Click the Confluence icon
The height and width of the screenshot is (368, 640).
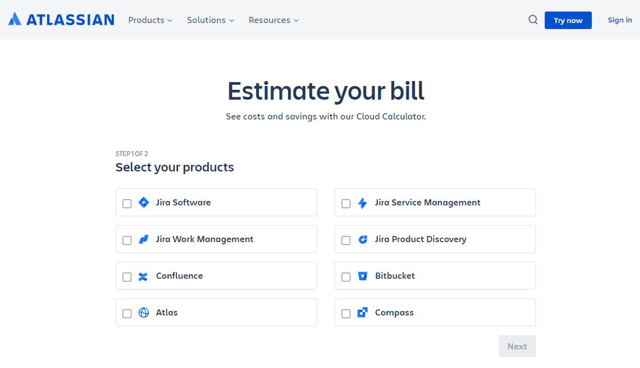tap(144, 276)
